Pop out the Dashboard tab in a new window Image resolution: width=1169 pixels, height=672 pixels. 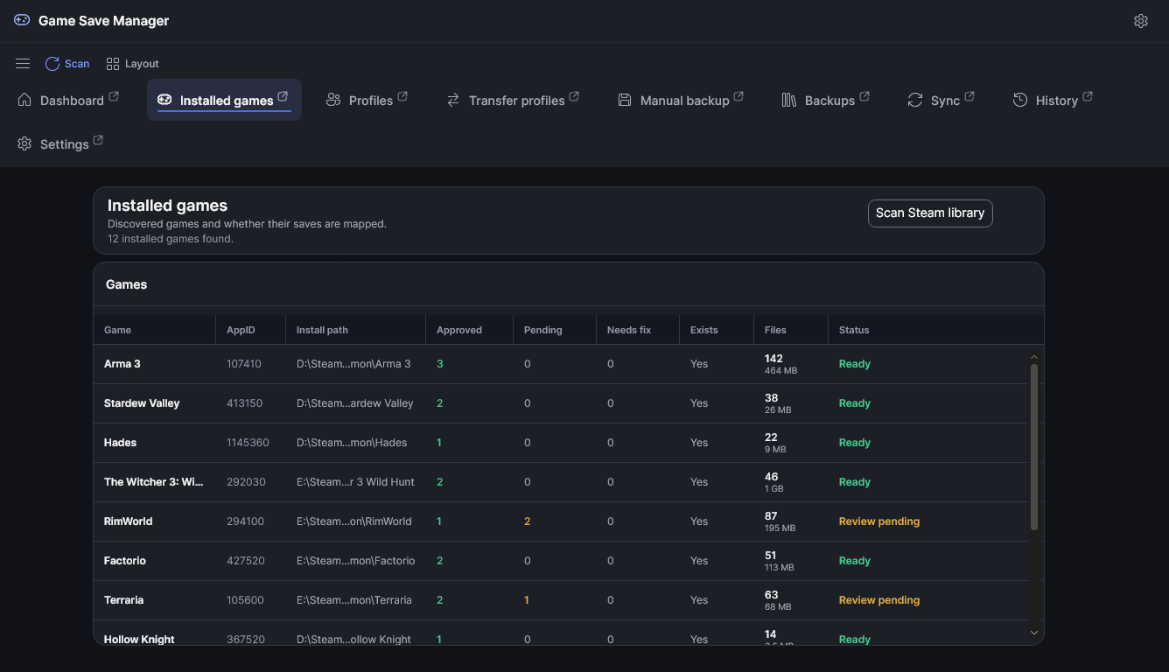pyautogui.click(x=114, y=96)
